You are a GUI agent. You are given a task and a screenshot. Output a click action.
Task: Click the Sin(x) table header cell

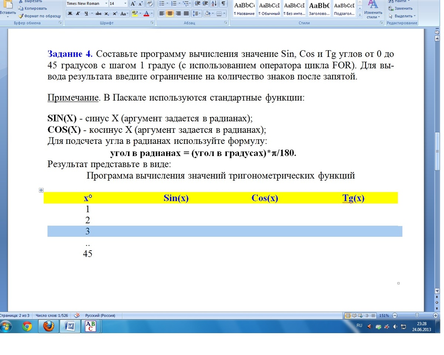pyautogui.click(x=176, y=198)
